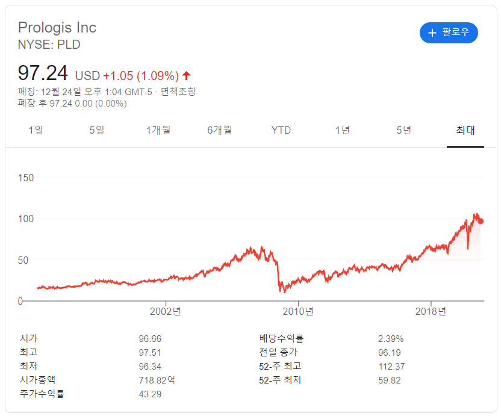
Task: Click the 최고 value 97.51
Action: coord(150,353)
